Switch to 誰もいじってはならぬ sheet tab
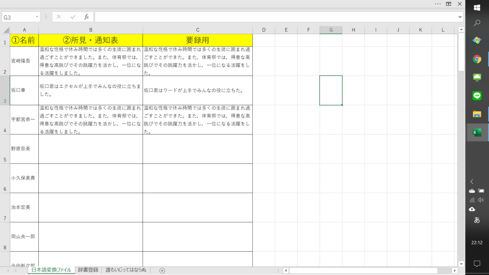489x275 pixels. (126, 270)
